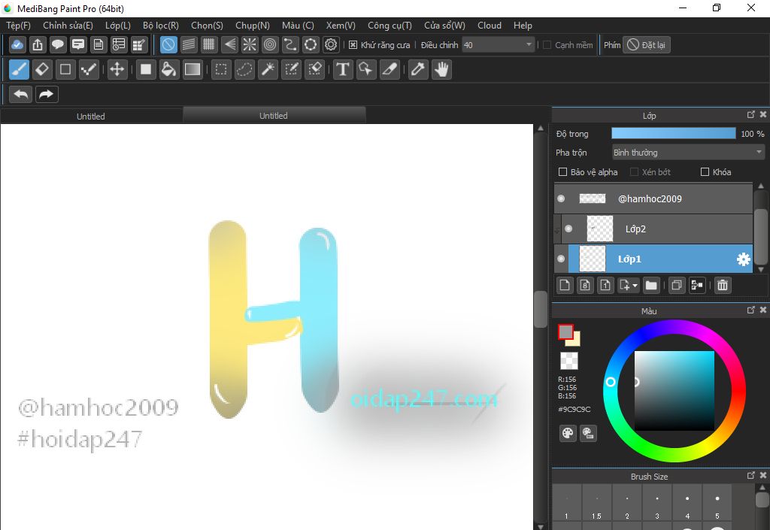
Task: Select the Bucket fill tool
Action: (168, 69)
